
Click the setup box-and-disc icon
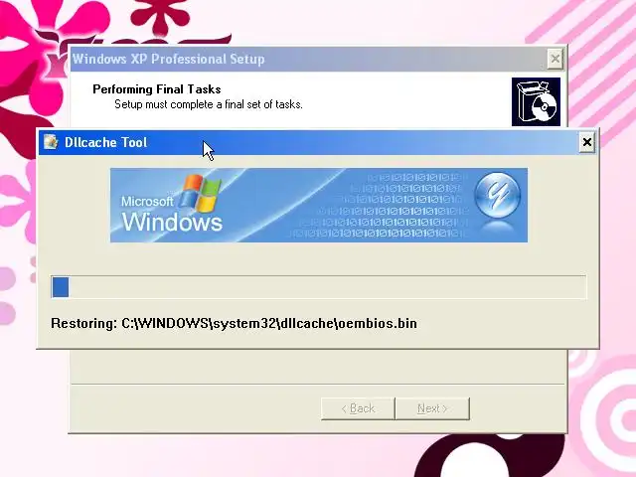(x=536, y=101)
